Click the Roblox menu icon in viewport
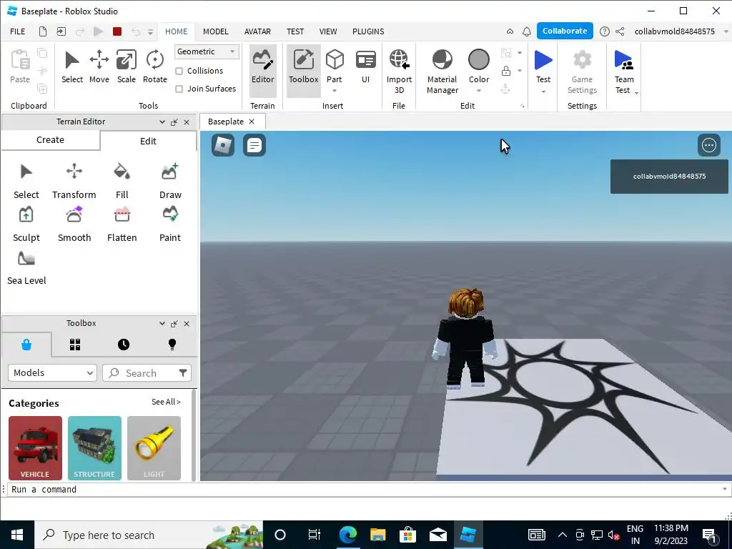The height and width of the screenshot is (549, 732). 223,145
